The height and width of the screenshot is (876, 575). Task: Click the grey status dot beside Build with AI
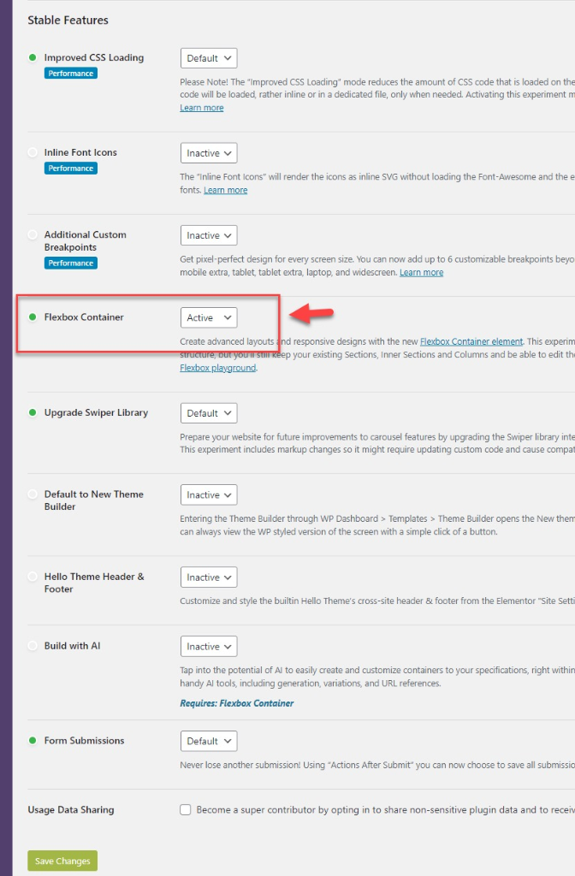point(33,645)
